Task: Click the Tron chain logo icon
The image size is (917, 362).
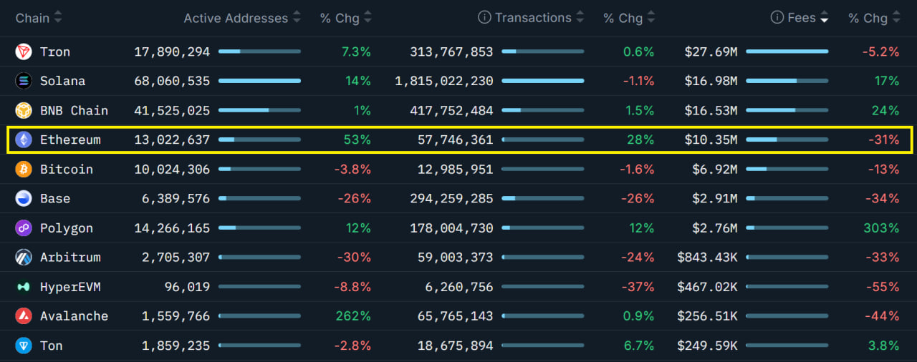Action: point(24,52)
